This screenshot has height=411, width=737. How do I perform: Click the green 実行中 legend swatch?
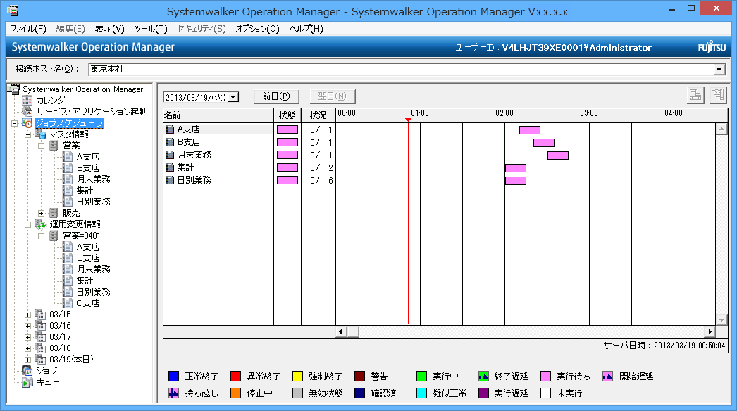(421, 377)
